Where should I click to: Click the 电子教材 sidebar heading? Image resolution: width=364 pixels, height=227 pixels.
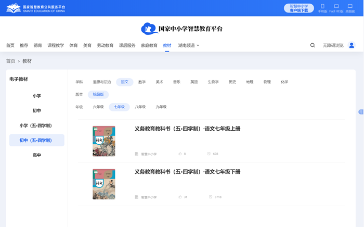(x=19, y=79)
